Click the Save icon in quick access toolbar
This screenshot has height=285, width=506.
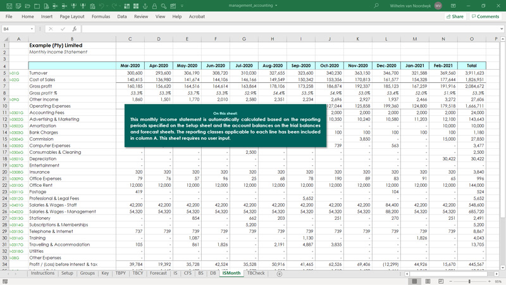click(x=9, y=6)
